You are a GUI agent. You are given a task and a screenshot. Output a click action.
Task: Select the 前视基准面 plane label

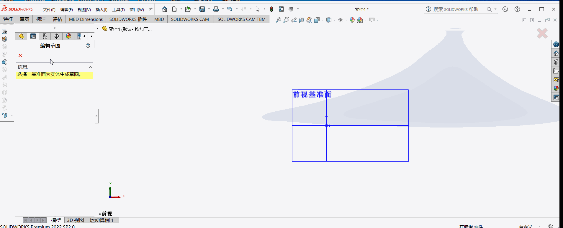(x=312, y=94)
